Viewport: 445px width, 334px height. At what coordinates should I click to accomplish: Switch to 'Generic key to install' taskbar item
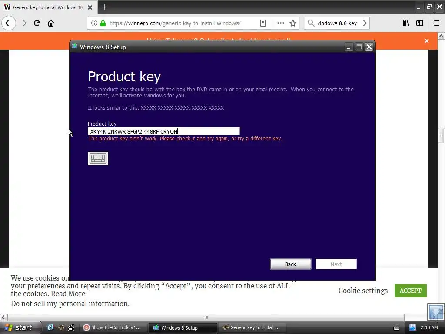click(x=252, y=327)
